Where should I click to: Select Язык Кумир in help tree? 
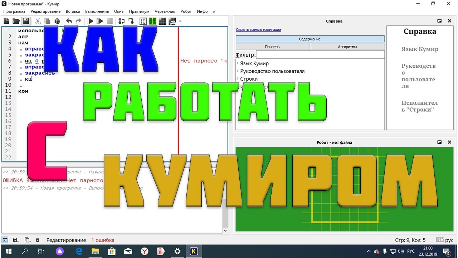(x=254, y=63)
